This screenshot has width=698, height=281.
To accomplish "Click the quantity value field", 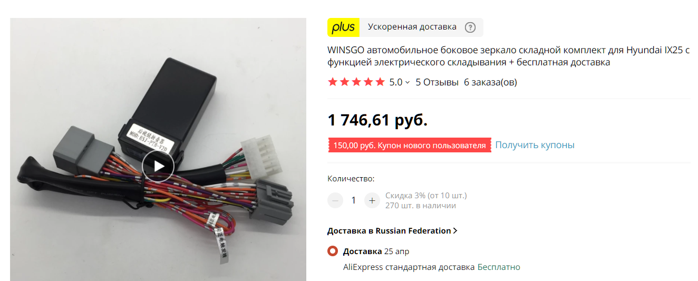I will (354, 200).
